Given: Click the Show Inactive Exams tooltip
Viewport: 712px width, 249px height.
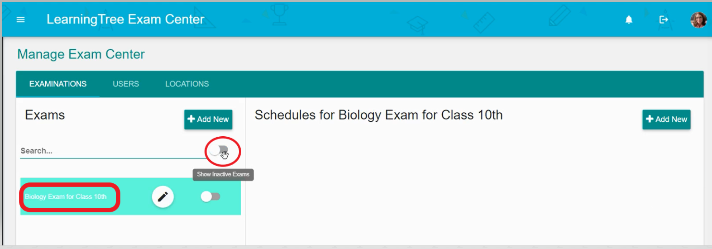Looking at the screenshot, I should 223,174.
